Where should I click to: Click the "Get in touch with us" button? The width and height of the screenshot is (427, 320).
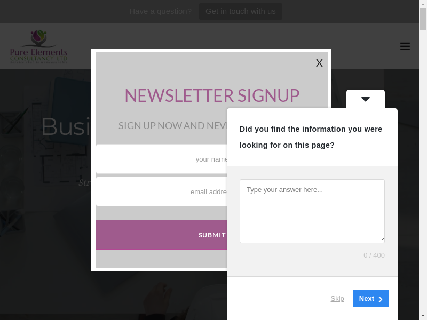(x=241, y=11)
